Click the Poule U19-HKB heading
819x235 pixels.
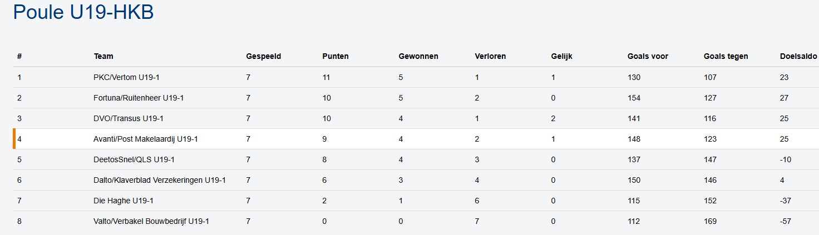point(83,12)
